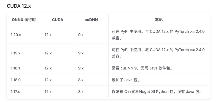Click CUDA 12.x cell in 1.17.x row
The width and height of the screenshot is (218, 102).
pyautogui.click(x=48, y=92)
